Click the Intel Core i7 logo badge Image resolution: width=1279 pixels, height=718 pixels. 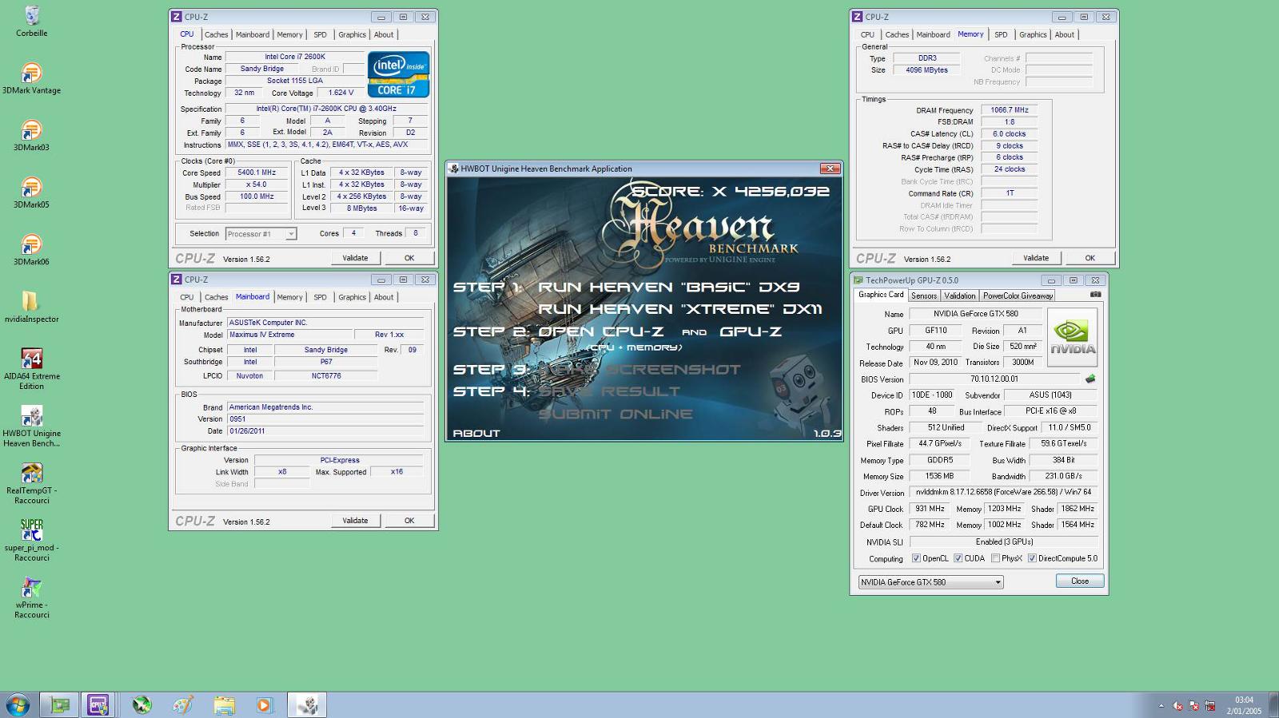coord(398,74)
